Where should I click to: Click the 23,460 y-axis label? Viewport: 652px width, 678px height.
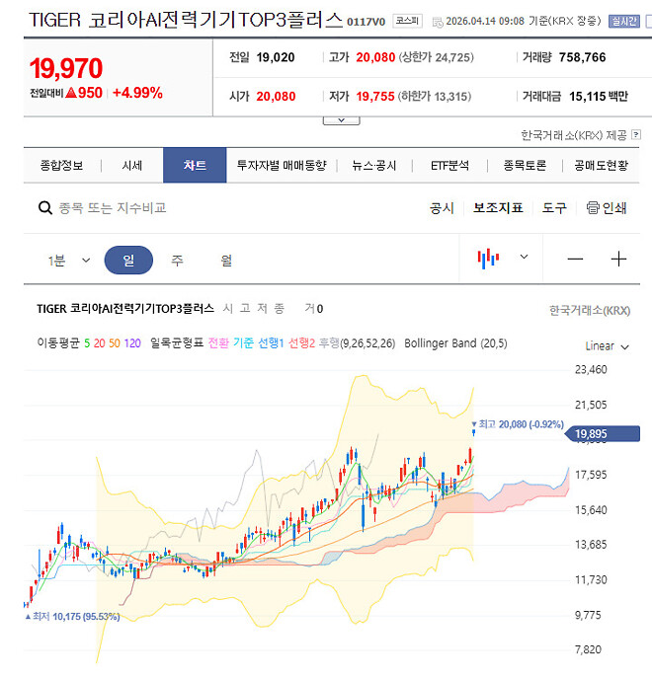pos(591,370)
